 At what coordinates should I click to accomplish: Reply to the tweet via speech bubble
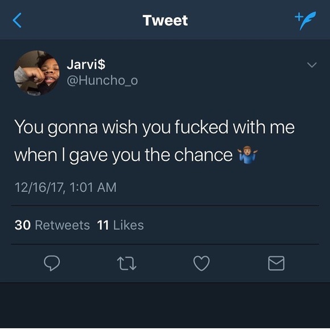click(x=52, y=263)
